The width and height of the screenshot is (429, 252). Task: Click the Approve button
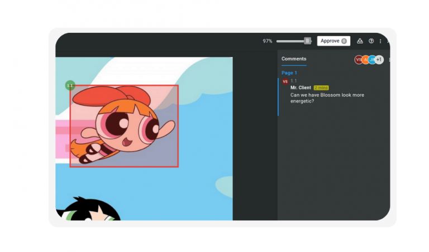pyautogui.click(x=330, y=41)
